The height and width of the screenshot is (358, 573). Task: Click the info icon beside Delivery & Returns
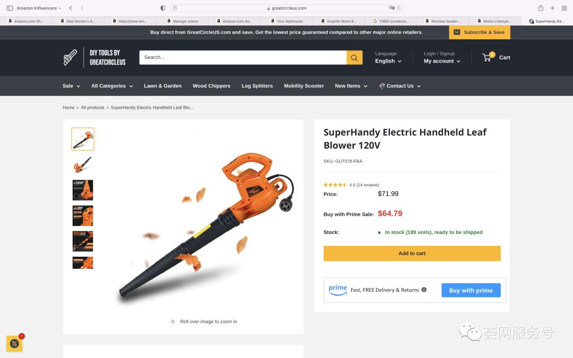424,290
